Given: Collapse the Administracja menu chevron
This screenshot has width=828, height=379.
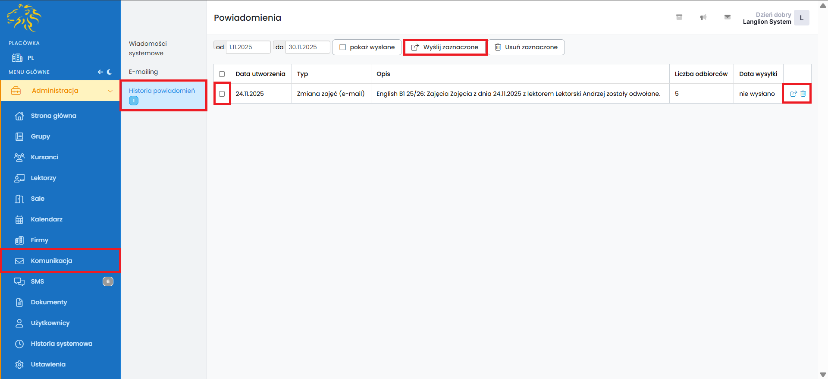Looking at the screenshot, I should (x=110, y=91).
